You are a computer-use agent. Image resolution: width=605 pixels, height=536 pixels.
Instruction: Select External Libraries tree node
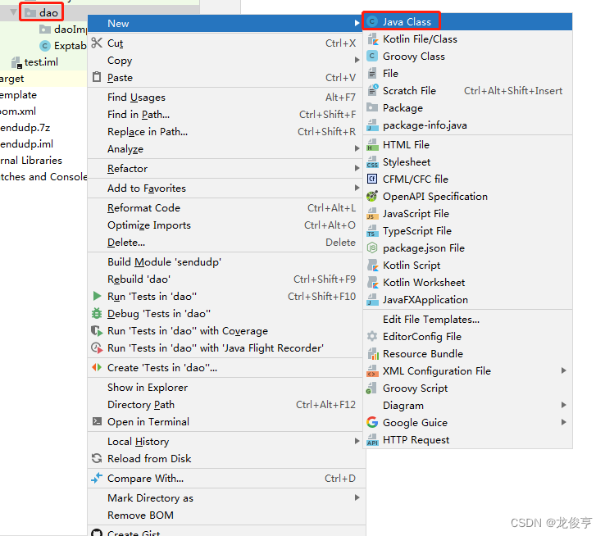(x=31, y=160)
